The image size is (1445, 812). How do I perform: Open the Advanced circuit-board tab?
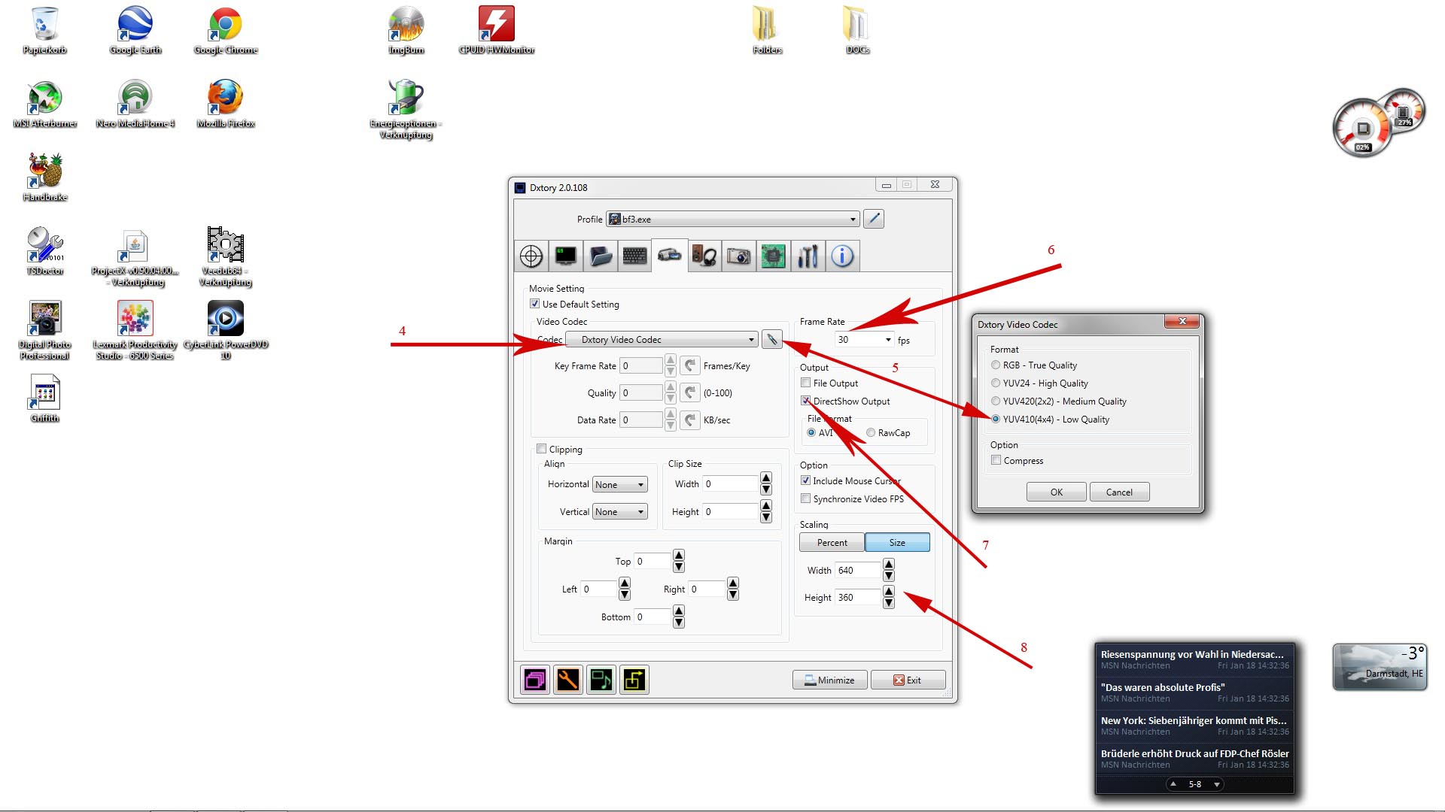(x=773, y=256)
